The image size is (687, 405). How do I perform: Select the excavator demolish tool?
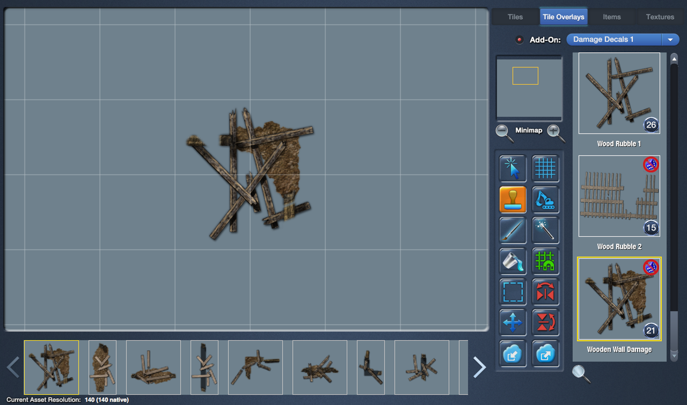[545, 200]
